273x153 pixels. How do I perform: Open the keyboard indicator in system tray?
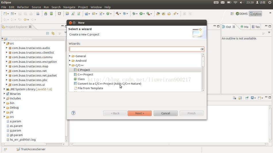[216, 2]
